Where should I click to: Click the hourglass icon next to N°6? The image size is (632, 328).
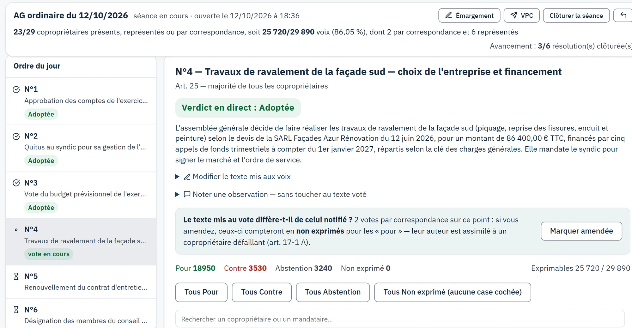[x=16, y=310]
